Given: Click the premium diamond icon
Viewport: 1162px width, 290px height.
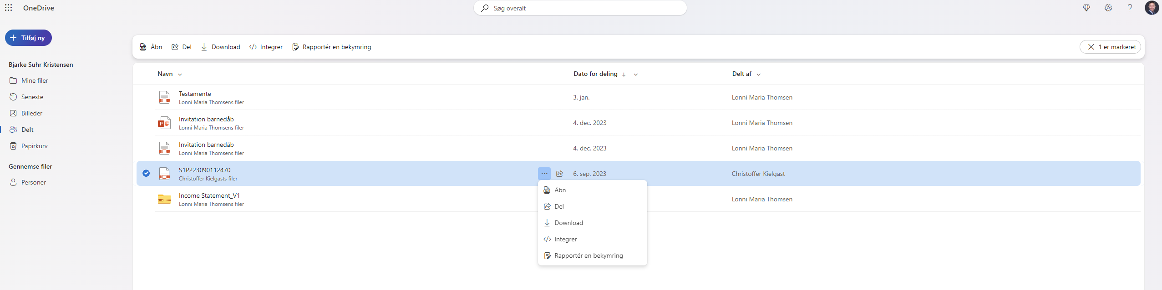Looking at the screenshot, I should (1086, 8).
